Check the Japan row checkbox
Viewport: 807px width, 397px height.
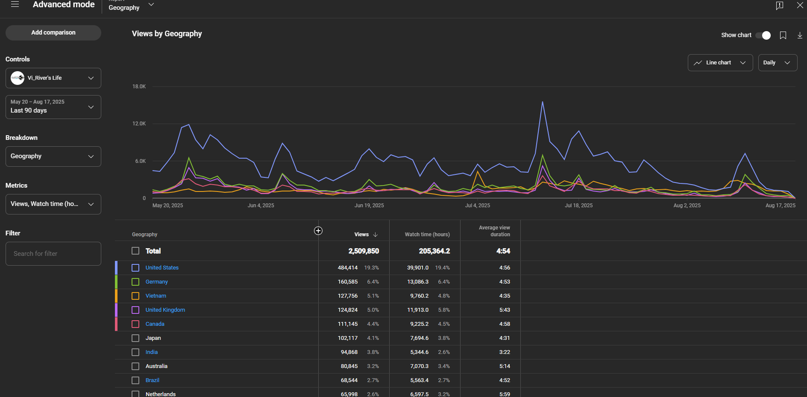click(x=135, y=338)
